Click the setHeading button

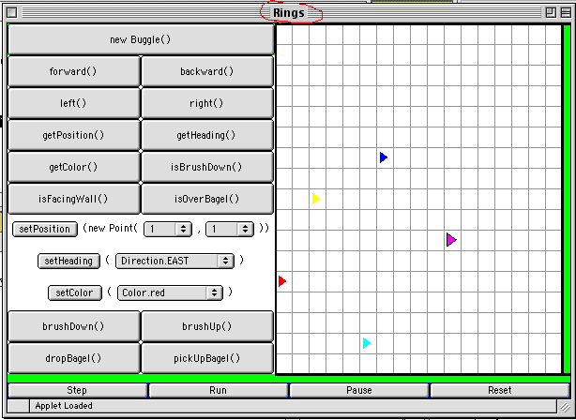[68, 261]
